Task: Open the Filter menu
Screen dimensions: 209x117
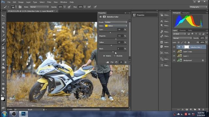Action: 49,2
